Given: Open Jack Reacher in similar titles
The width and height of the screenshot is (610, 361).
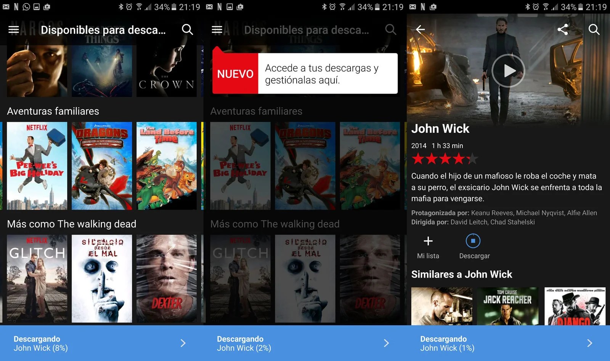Looking at the screenshot, I should click(x=507, y=306).
